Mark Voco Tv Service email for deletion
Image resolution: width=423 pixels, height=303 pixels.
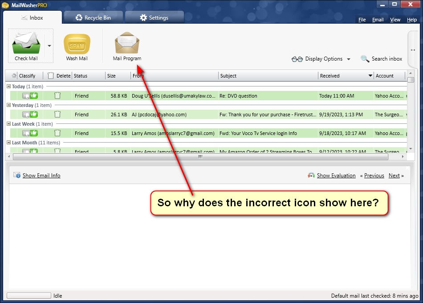[x=57, y=133]
